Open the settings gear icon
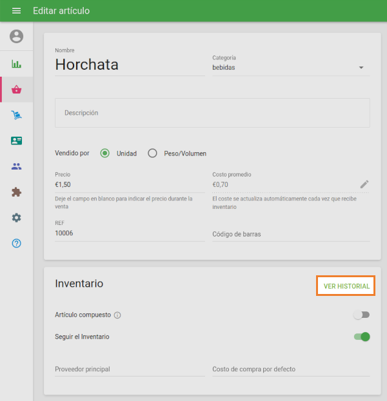 click(17, 218)
